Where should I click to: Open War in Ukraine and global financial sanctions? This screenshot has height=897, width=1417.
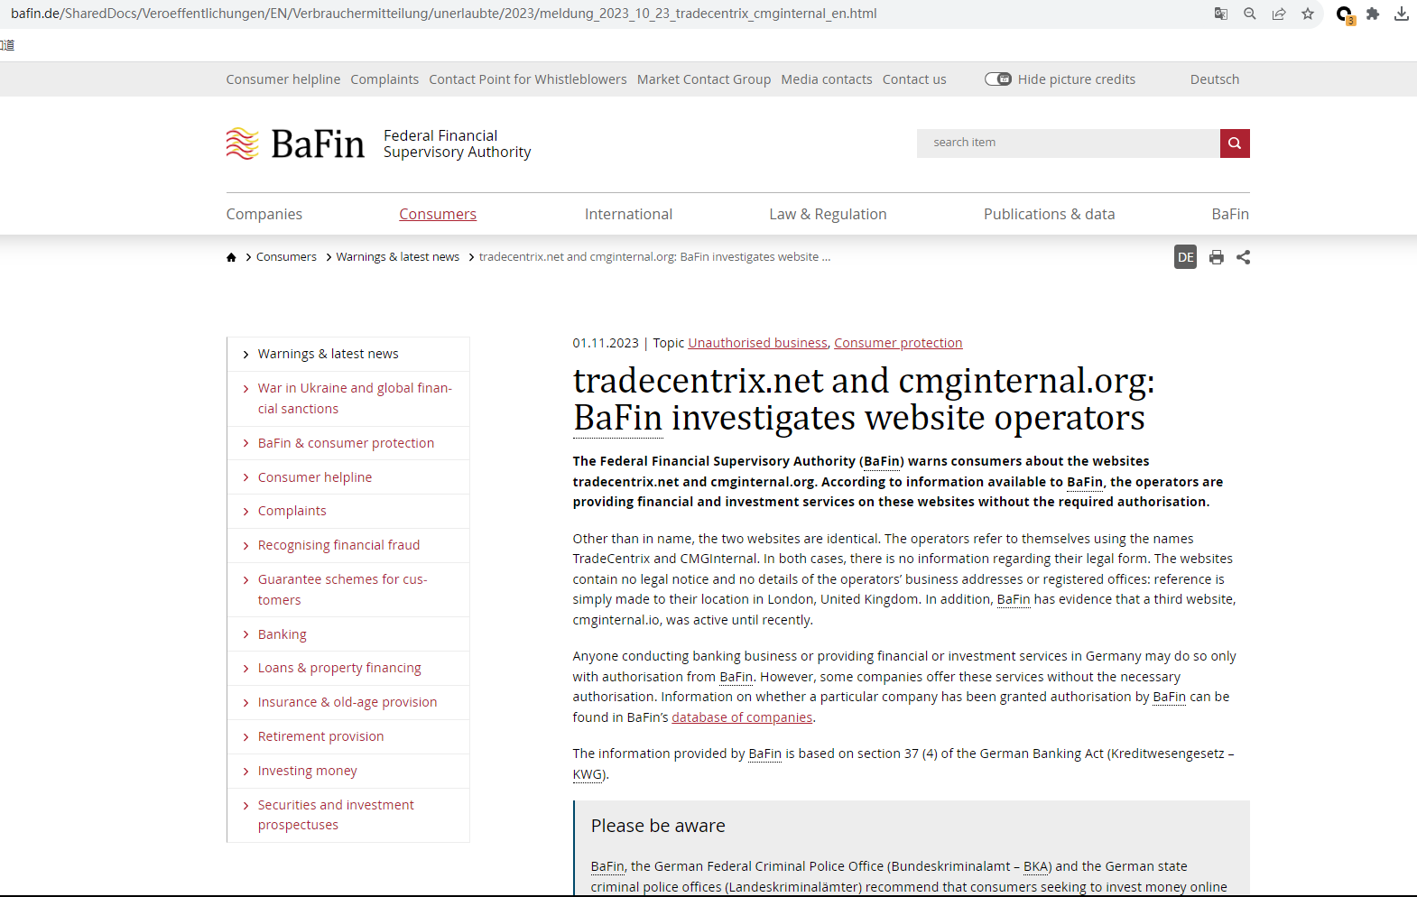[348, 398]
